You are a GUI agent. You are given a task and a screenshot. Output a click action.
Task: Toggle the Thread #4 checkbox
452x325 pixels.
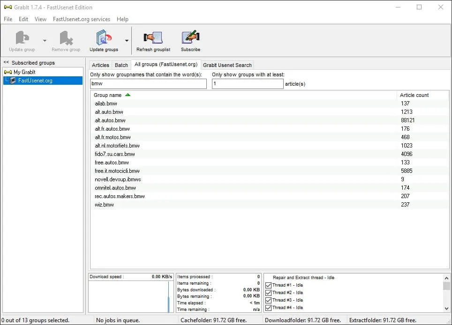point(268,308)
